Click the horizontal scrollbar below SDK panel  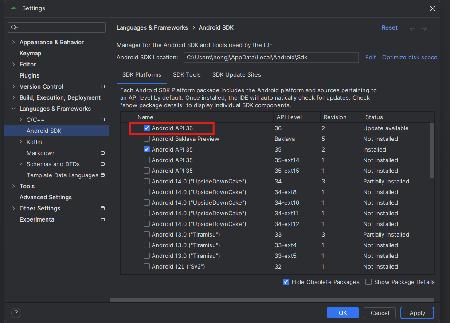click(271, 300)
